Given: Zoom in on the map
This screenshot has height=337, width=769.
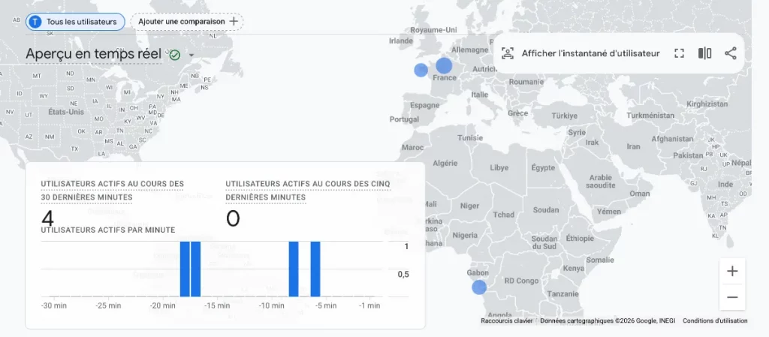Looking at the screenshot, I should pyautogui.click(x=732, y=271).
